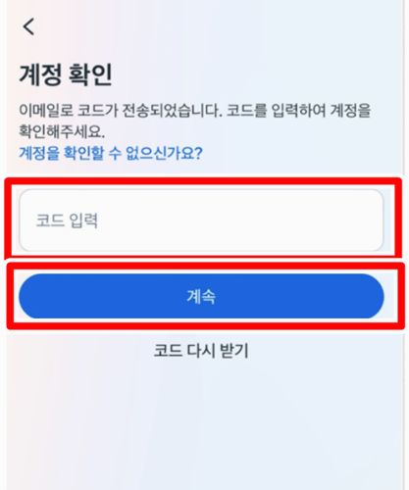
Task: Follow the 계정을 확인할 수 없으신가요? hyperlink
Action: 111,153
